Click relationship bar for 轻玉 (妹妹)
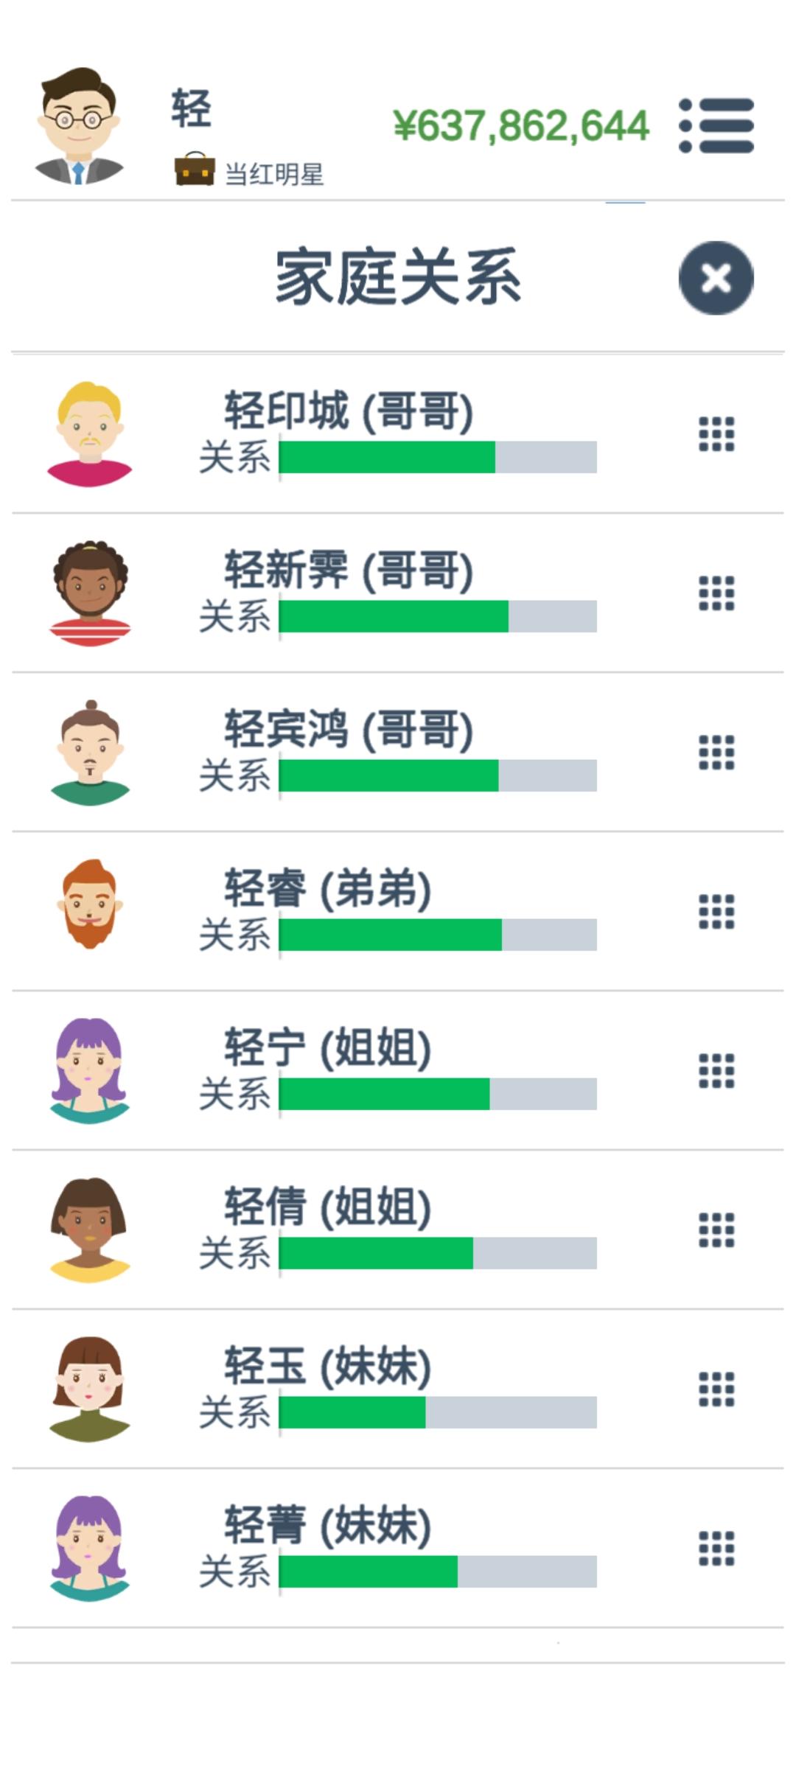The width and height of the screenshot is (796, 1769). [x=438, y=1412]
